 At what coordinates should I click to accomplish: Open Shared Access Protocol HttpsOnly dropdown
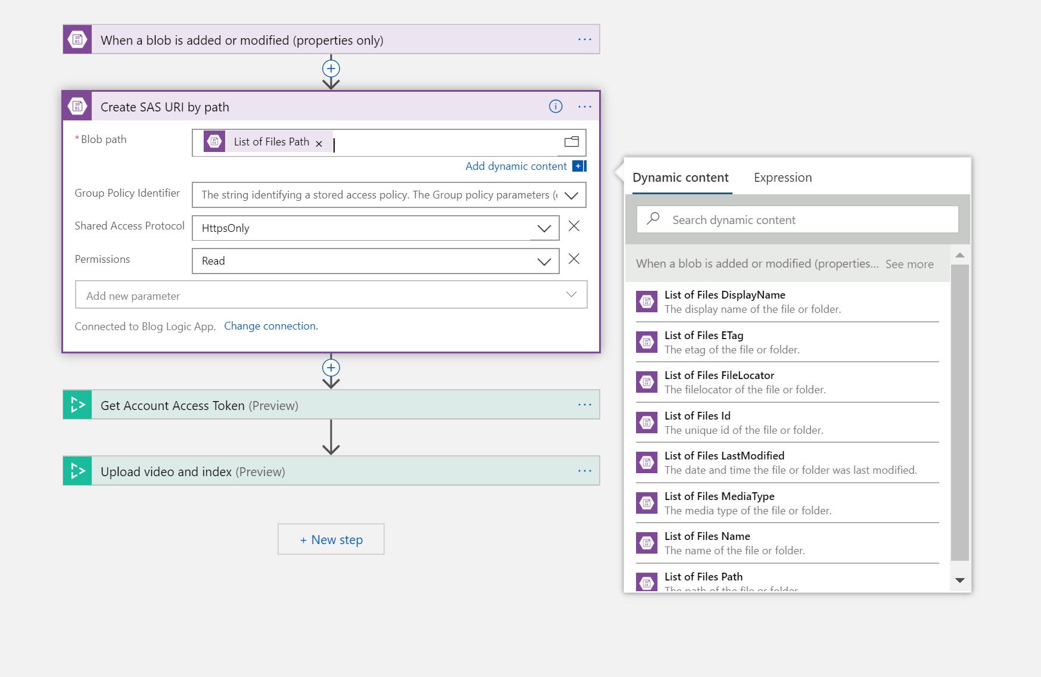544,228
